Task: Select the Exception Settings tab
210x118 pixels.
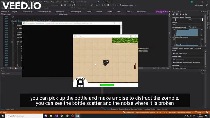Action: (x=125, y=109)
